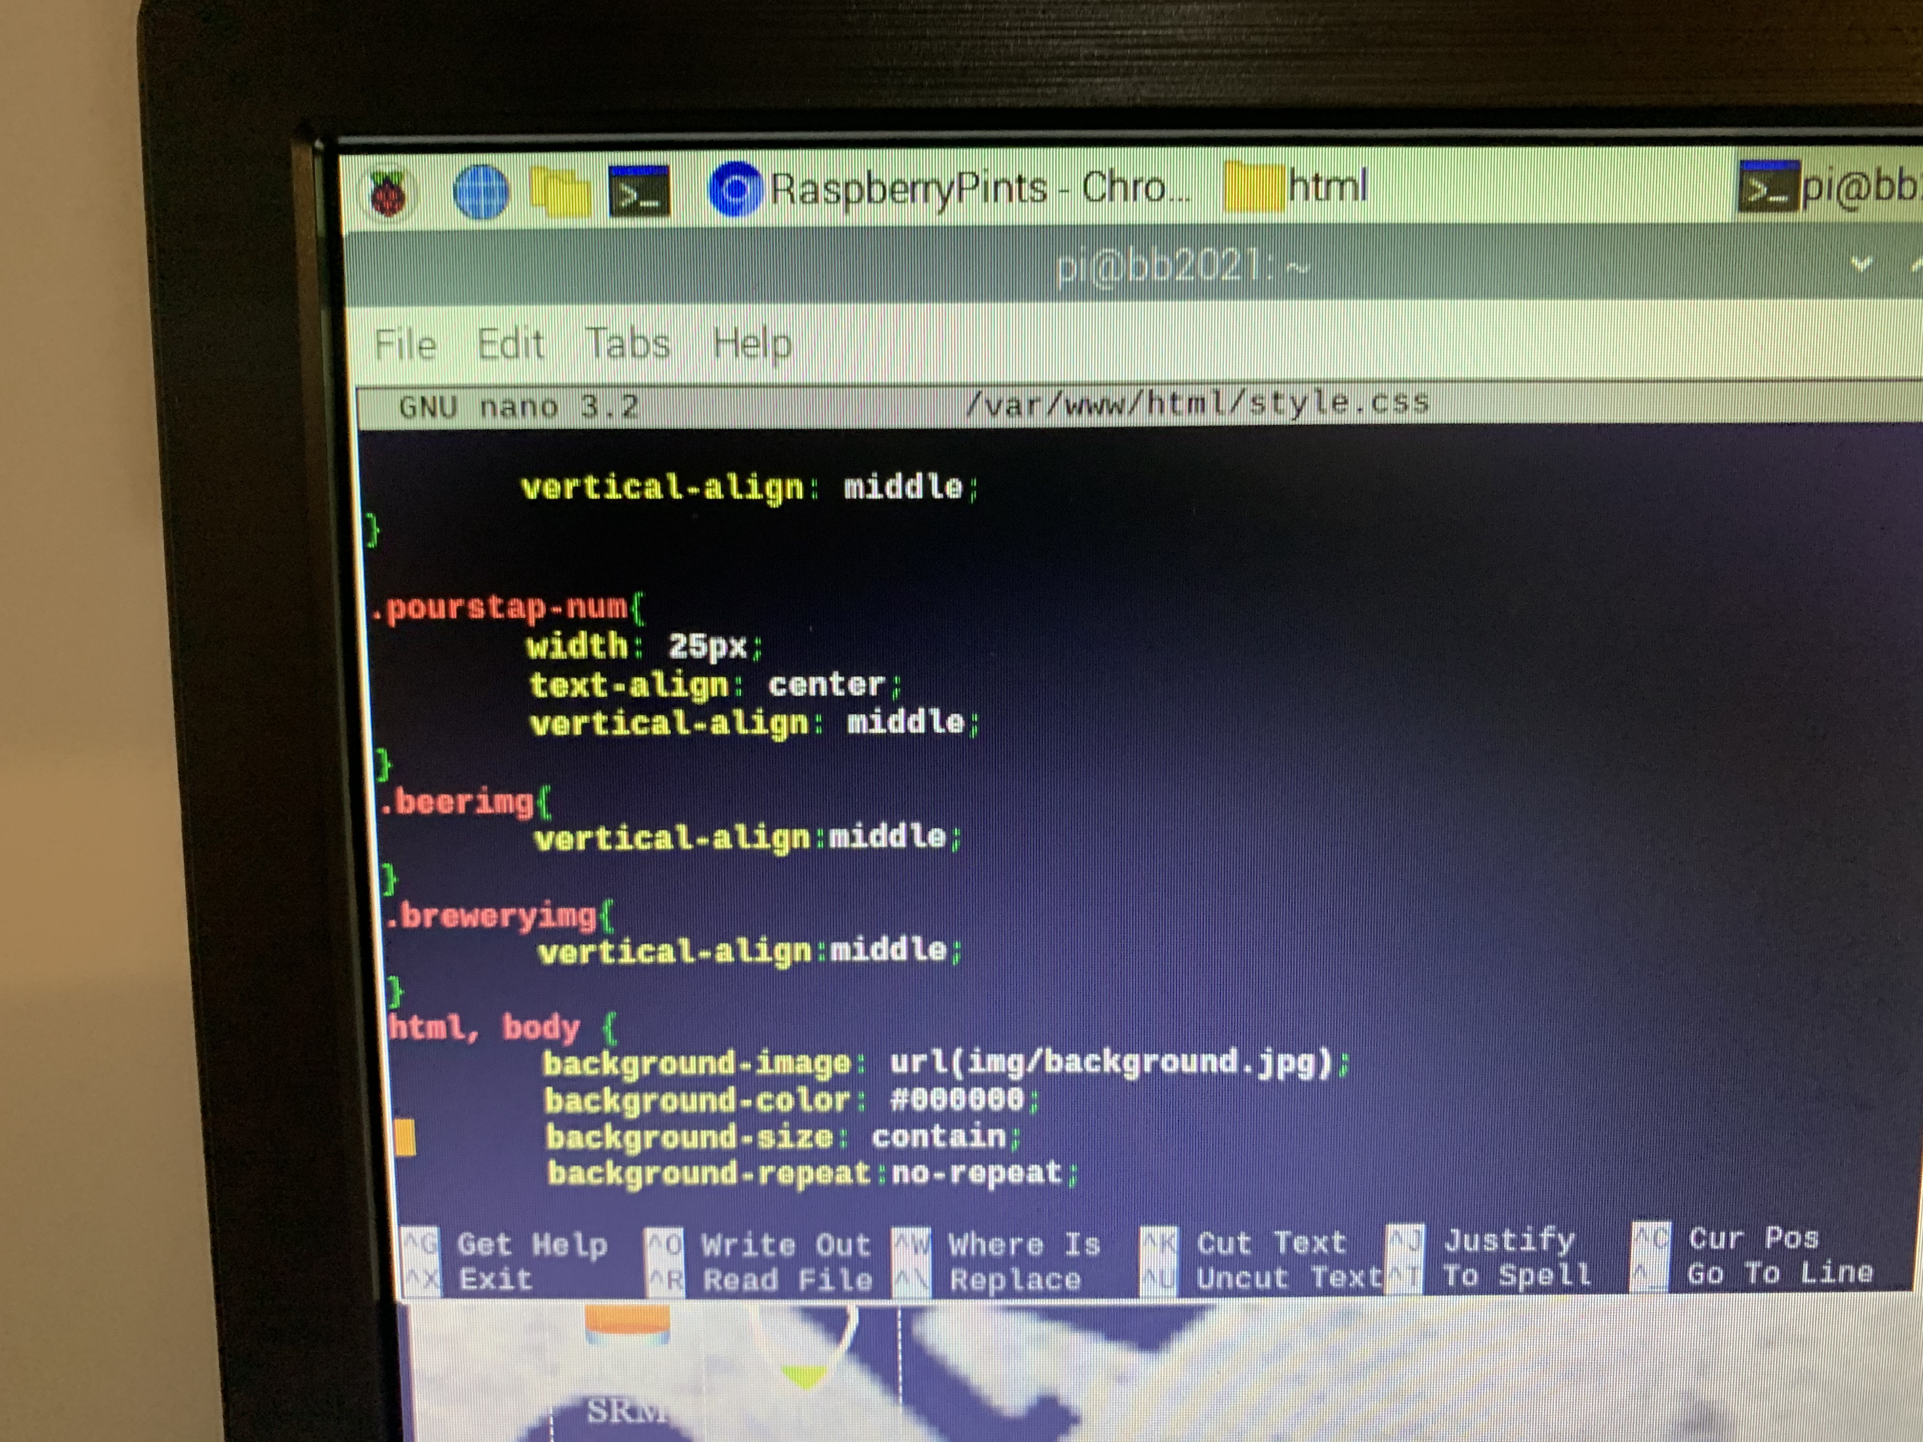This screenshot has height=1442, width=1923.
Task: Click the Uncut Text shortcut label
Action: (1289, 1277)
